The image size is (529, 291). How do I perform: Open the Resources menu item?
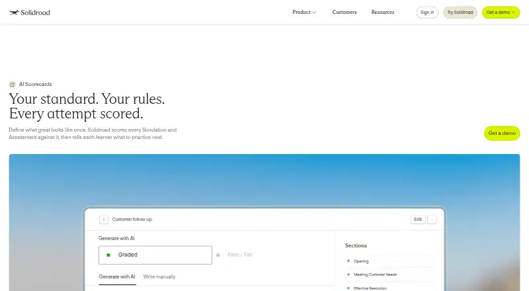(x=383, y=12)
